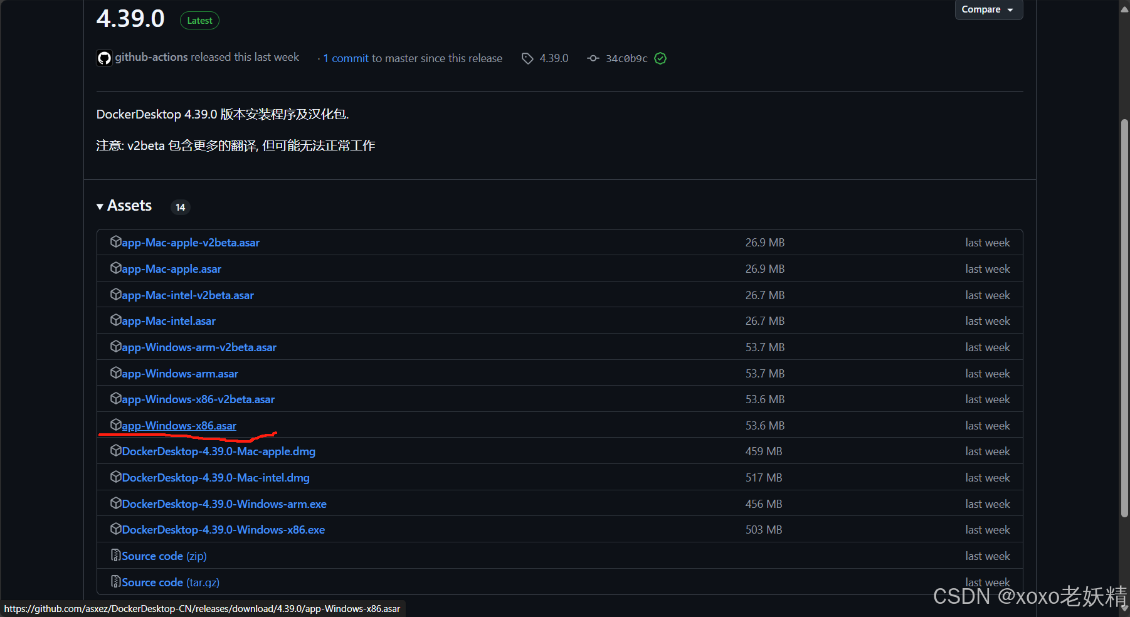This screenshot has height=617, width=1130.
Task: Click the green verified checkmark icon
Action: pos(660,58)
